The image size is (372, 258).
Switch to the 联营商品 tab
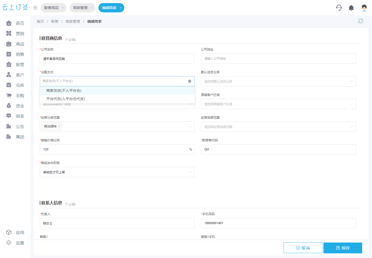click(x=51, y=8)
